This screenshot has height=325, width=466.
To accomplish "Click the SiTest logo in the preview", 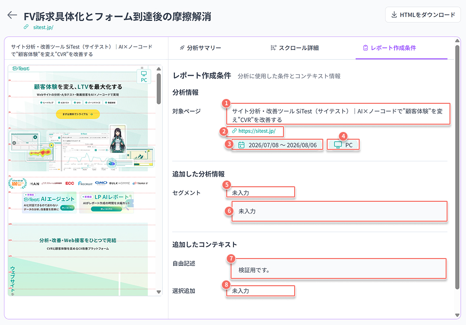I will 21,68.
